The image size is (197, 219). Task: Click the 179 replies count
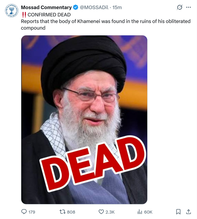[32, 212]
